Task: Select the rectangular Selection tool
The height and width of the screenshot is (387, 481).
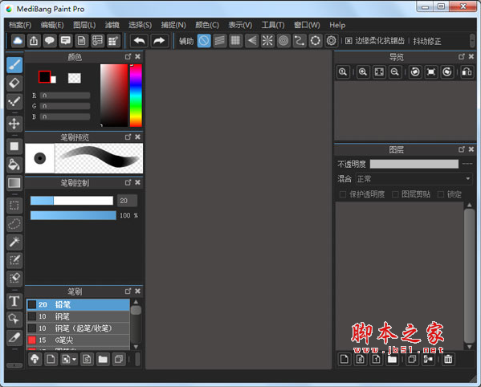Action: click(14, 206)
